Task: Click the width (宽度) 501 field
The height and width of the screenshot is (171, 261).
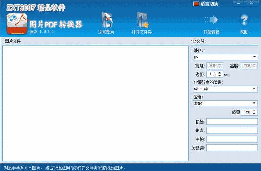Action: coord(214,66)
